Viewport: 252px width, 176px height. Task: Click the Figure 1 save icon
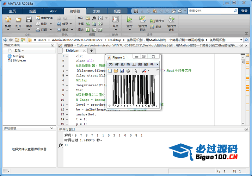coord(122,71)
